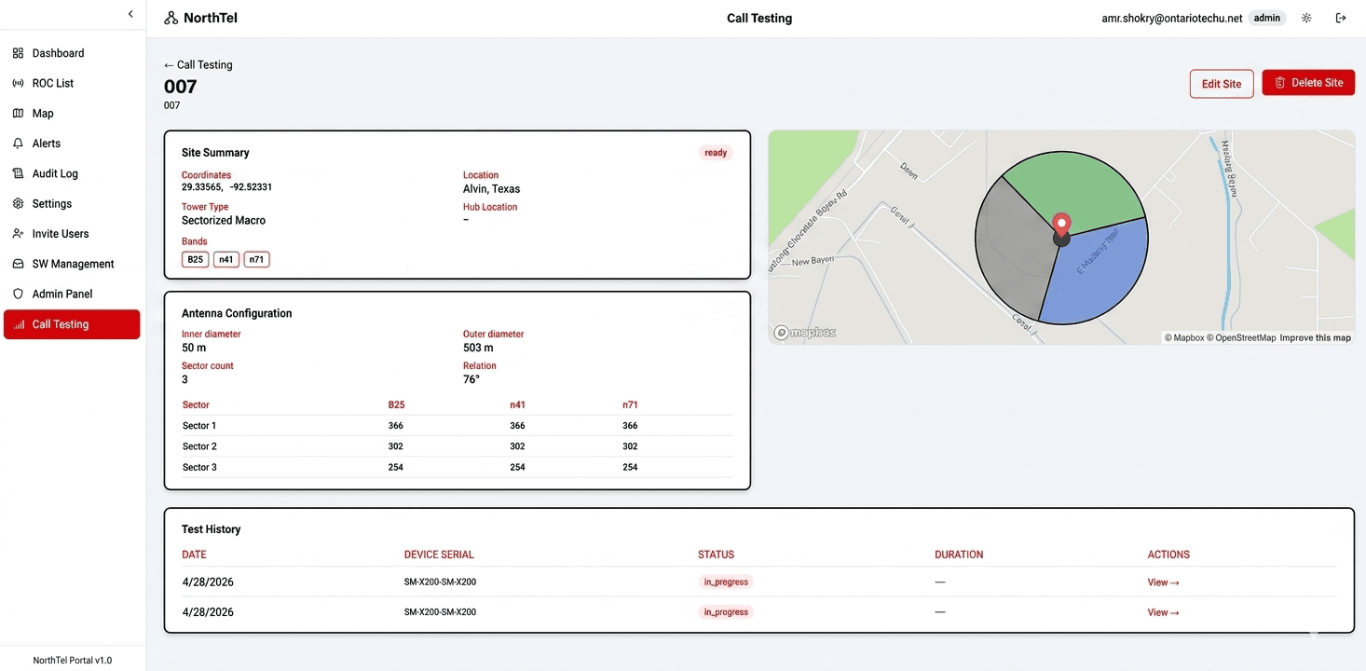Image resolution: width=1366 pixels, height=671 pixels.
Task: Click the amr.shokry@ontariotechu.net account email
Action: (1172, 18)
